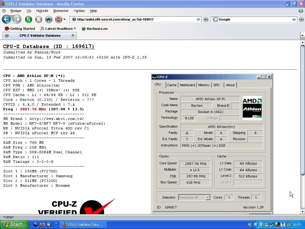Click the Firefox throbber activity icon
The image size is (305, 229).
pos(301,11)
